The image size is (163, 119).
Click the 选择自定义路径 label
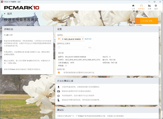tap(64, 43)
